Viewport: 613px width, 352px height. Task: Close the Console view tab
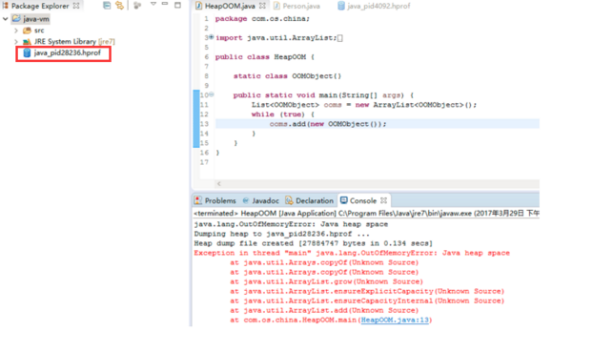pos(383,200)
